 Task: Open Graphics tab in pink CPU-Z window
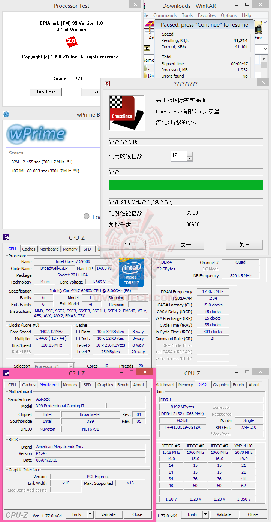[x=105, y=385]
